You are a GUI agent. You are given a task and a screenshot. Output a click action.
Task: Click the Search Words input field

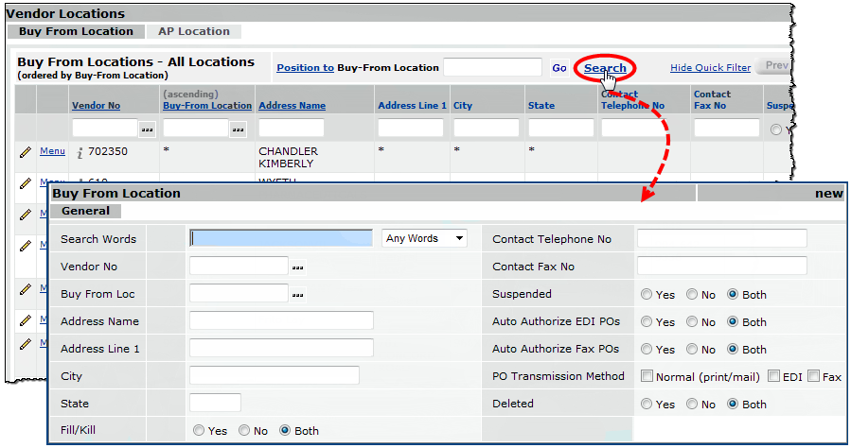281,239
